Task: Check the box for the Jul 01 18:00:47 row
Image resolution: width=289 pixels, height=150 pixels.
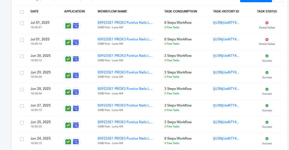Action: (x=22, y=23)
